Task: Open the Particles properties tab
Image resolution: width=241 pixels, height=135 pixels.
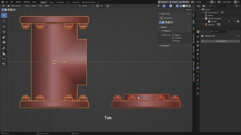Action: point(198,72)
